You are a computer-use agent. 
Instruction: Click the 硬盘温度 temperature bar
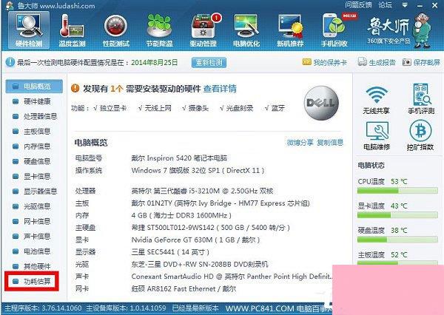tap(397, 240)
